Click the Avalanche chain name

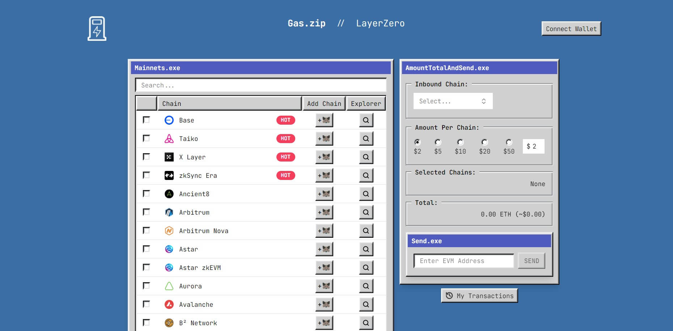click(x=196, y=304)
